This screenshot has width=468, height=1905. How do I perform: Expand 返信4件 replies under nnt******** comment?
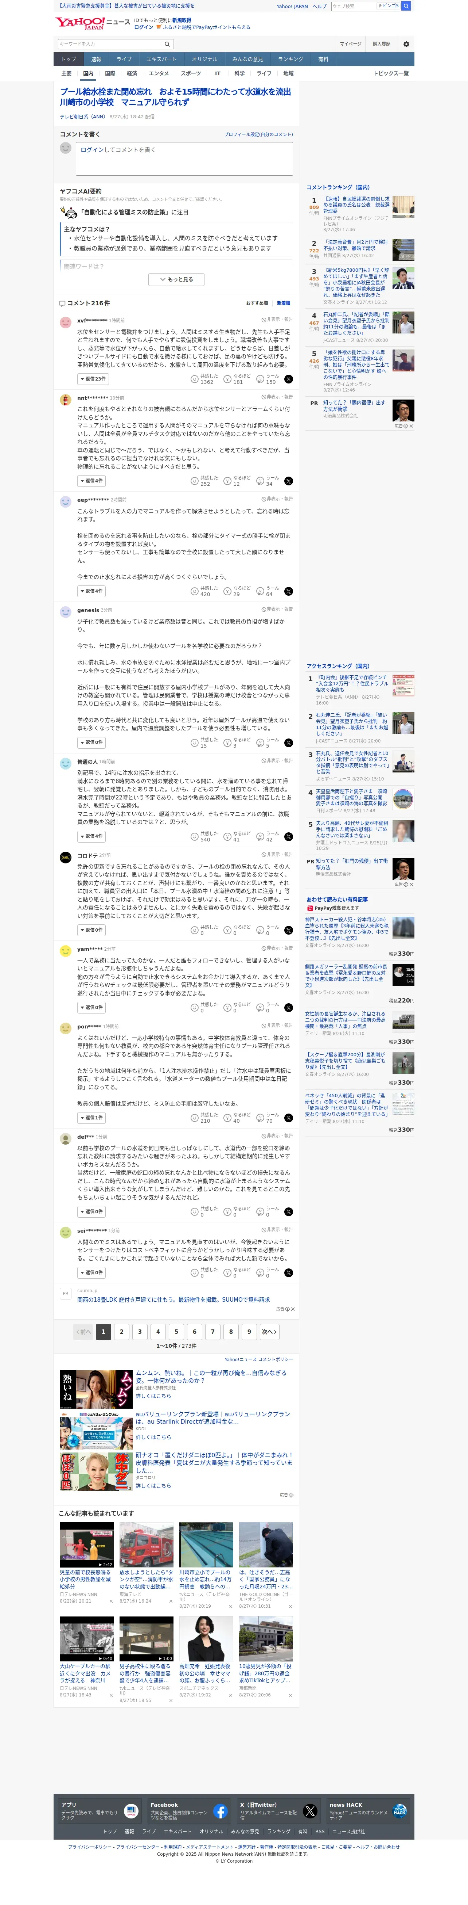pos(91,481)
